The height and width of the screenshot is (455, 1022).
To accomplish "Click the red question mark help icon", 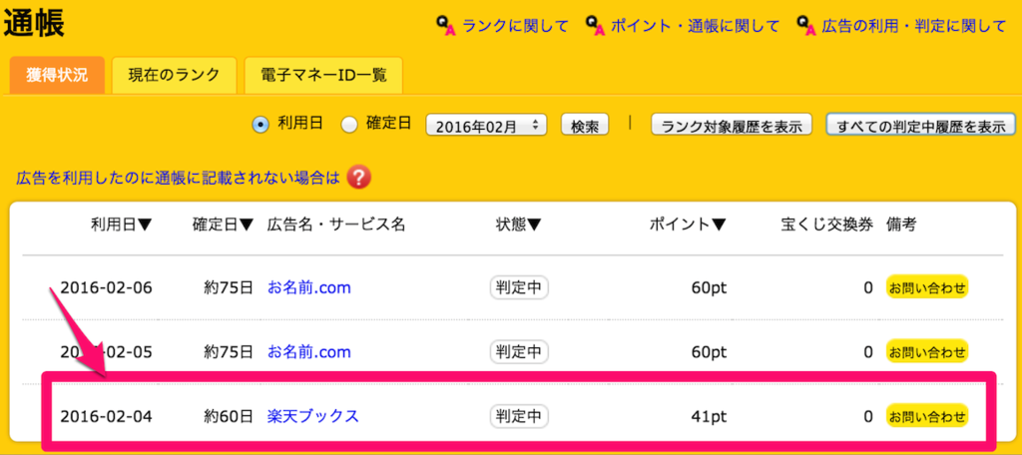I will coord(359,179).
